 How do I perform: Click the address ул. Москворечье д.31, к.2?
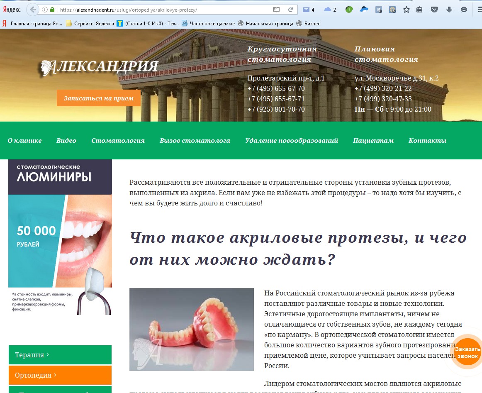tap(397, 78)
